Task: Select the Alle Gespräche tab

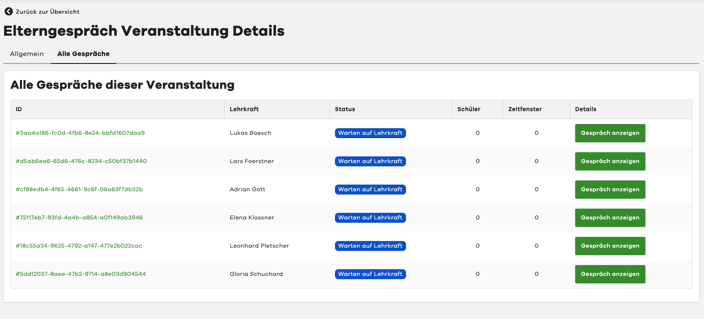Action: coord(84,54)
